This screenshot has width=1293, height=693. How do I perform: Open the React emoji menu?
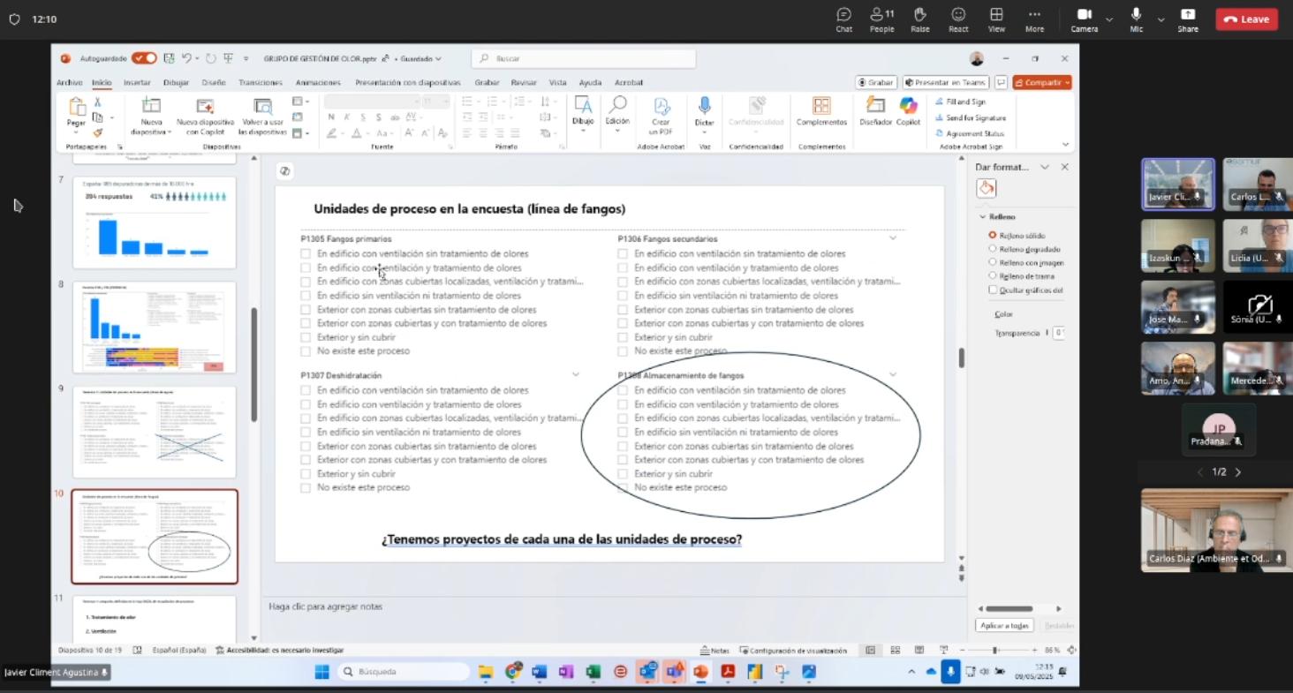tap(958, 19)
